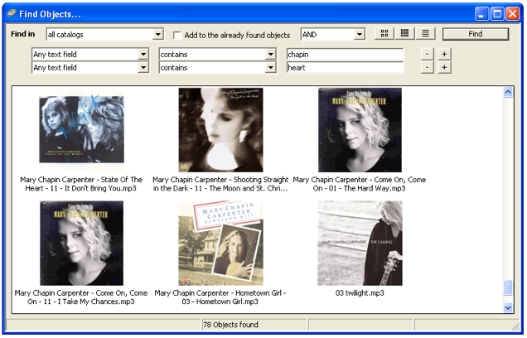Open the field dropdown in the chapin row
The height and width of the screenshot is (338, 527).
click(143, 54)
